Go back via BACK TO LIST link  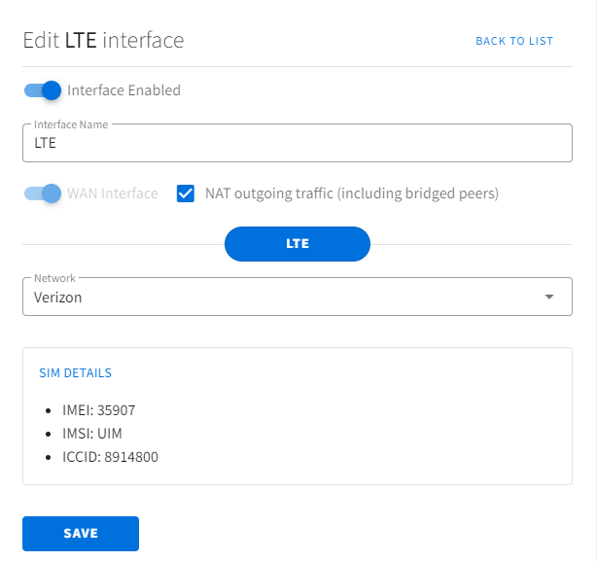(514, 41)
